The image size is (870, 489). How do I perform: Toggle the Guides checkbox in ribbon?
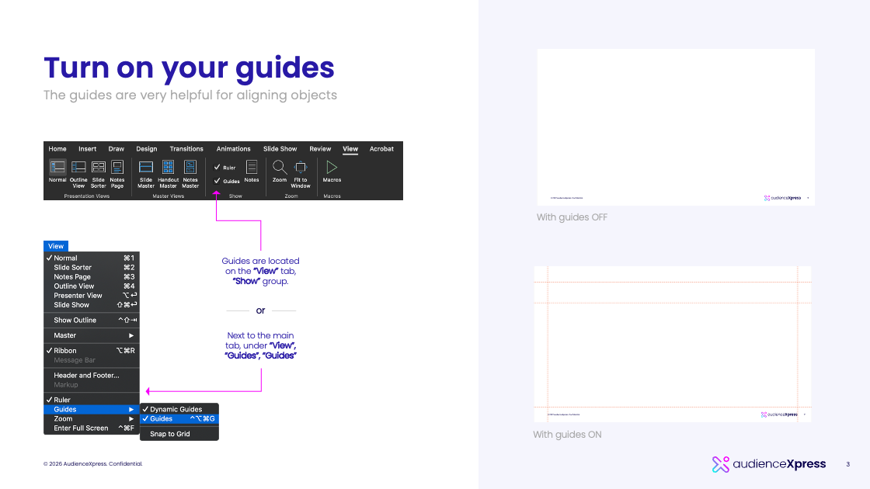[217, 181]
